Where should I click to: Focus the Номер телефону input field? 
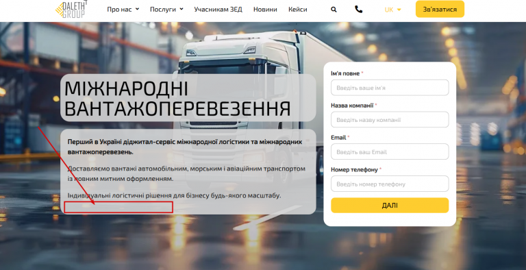click(390, 184)
